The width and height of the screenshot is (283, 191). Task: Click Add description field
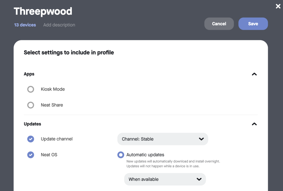tap(59, 25)
